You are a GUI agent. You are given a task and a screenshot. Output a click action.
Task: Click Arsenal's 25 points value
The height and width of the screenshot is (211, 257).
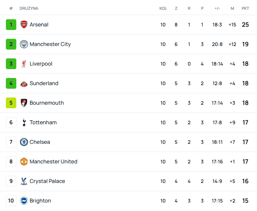pyautogui.click(x=245, y=24)
